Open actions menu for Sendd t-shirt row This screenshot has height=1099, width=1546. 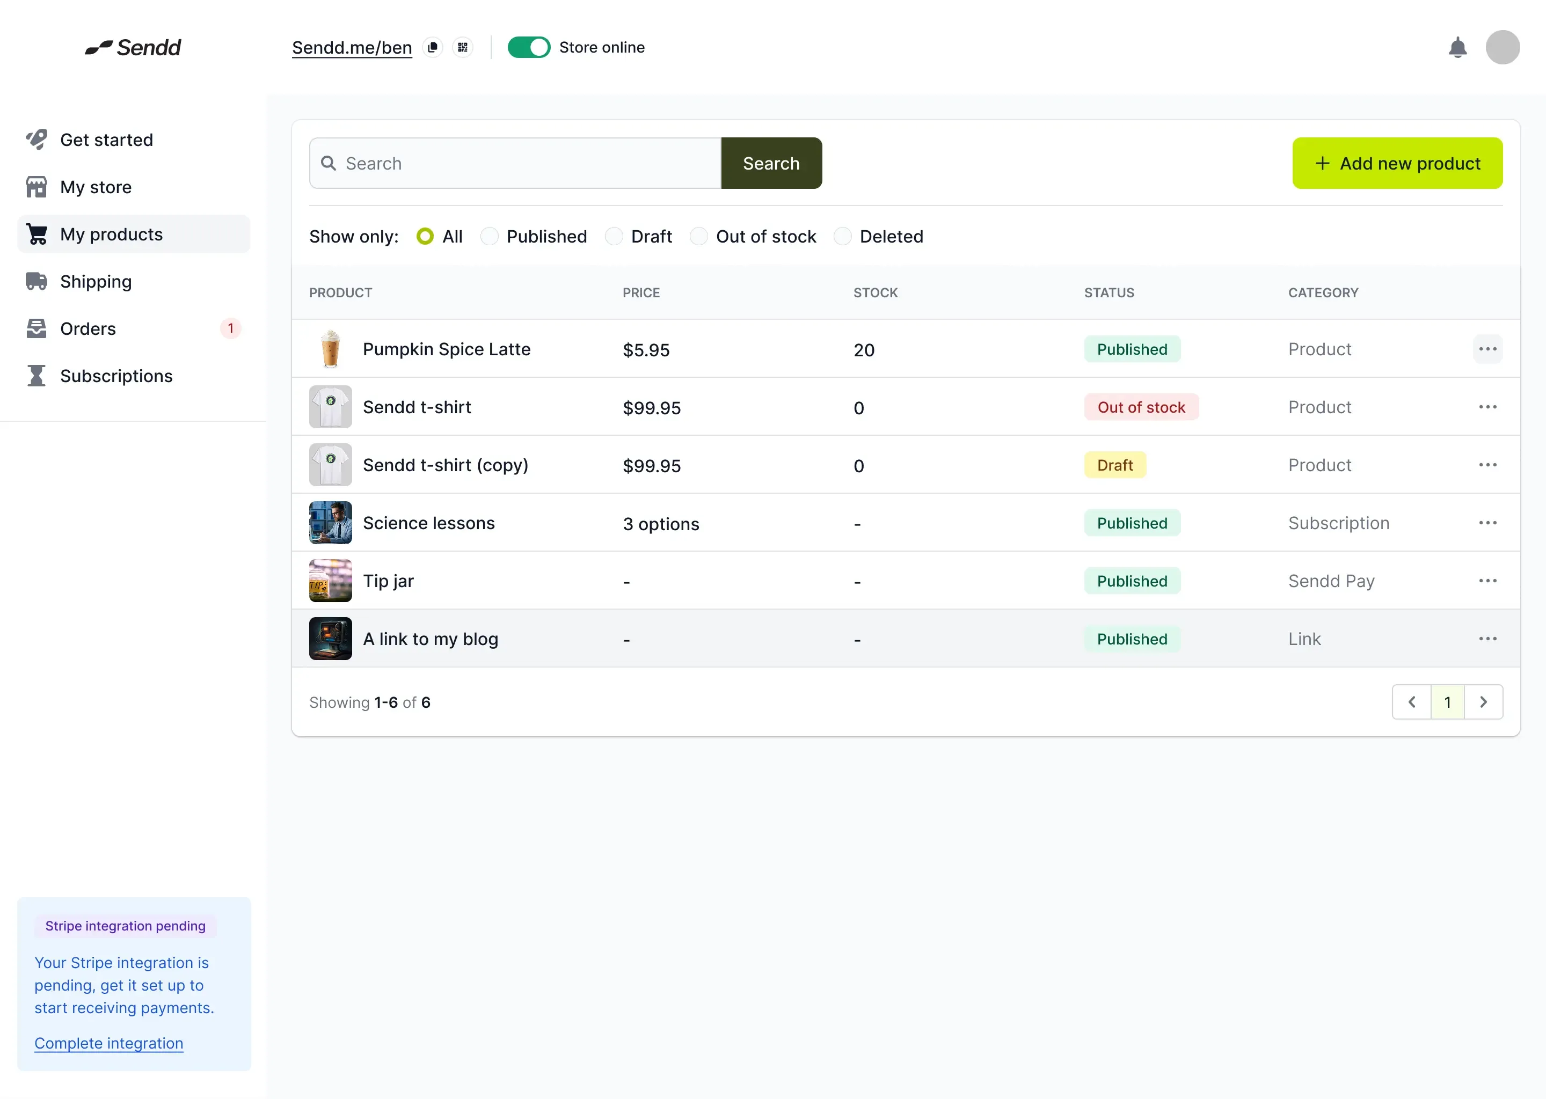click(x=1487, y=407)
